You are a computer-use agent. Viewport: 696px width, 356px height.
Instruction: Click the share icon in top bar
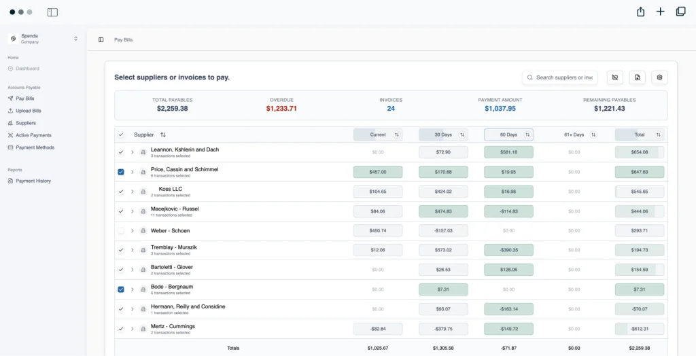point(640,12)
